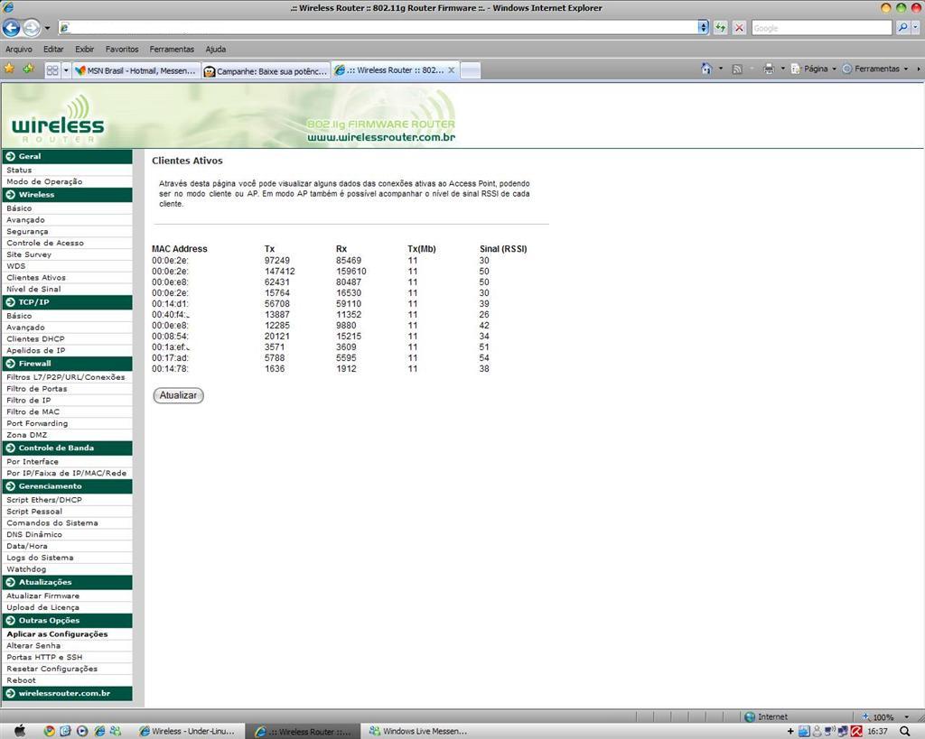Image resolution: width=925 pixels, height=739 pixels.
Task: Select MAC address 00:1a:ef row
Action: pos(171,347)
